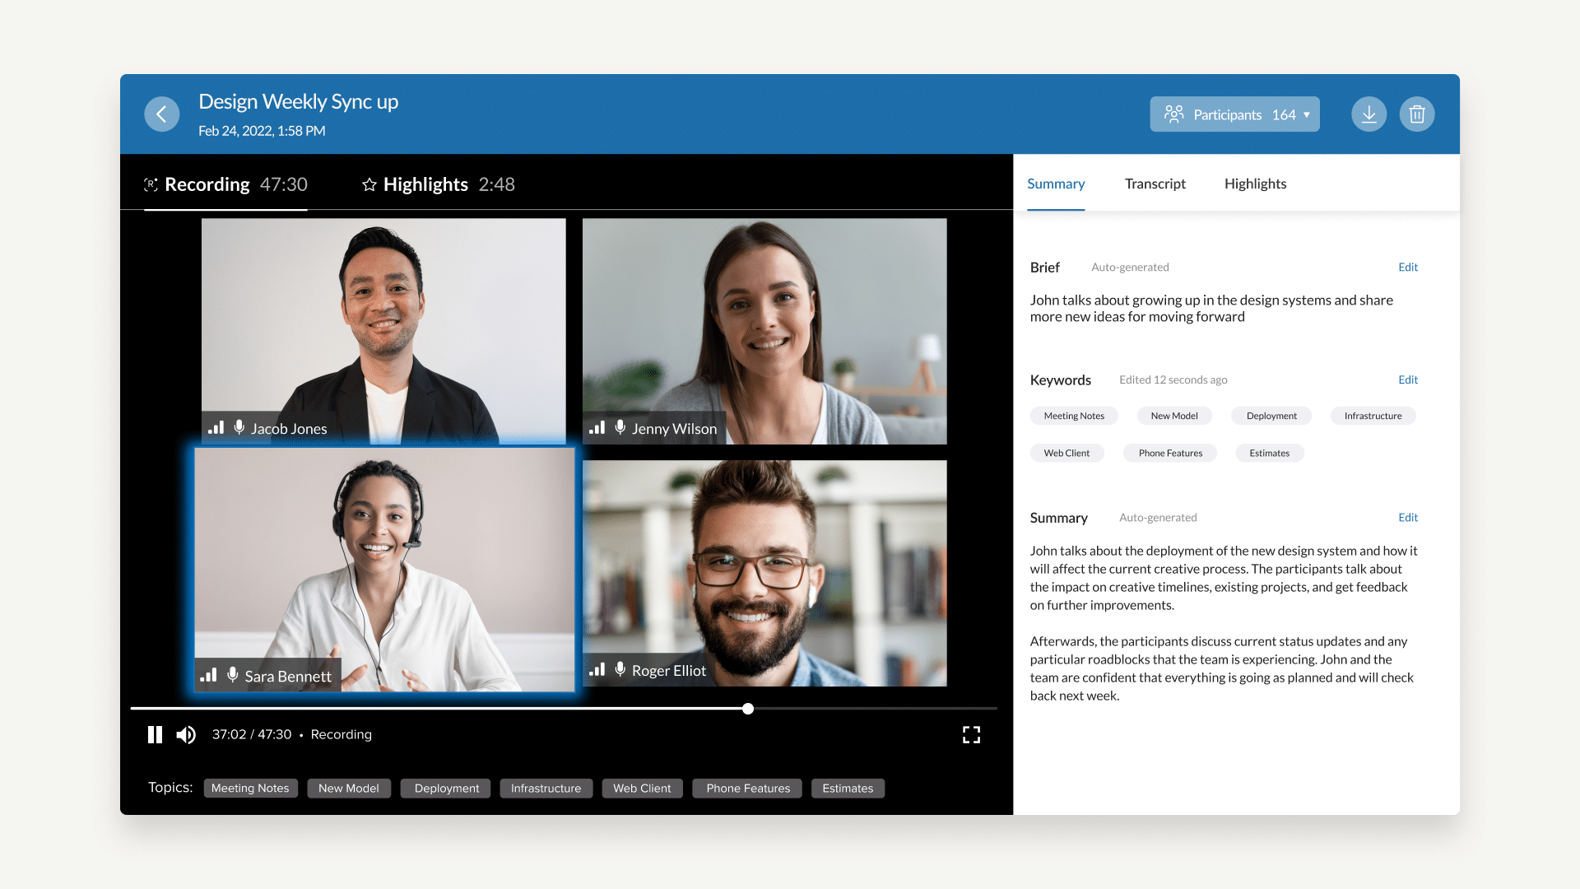Edit the auto-generated Brief section
1580x889 pixels.
[x=1407, y=267]
